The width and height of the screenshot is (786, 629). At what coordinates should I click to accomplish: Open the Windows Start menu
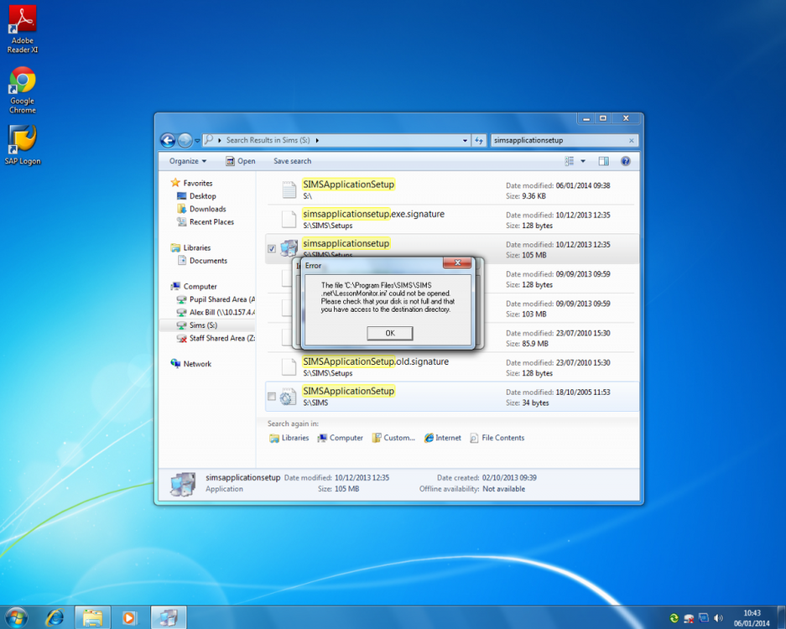(16, 617)
